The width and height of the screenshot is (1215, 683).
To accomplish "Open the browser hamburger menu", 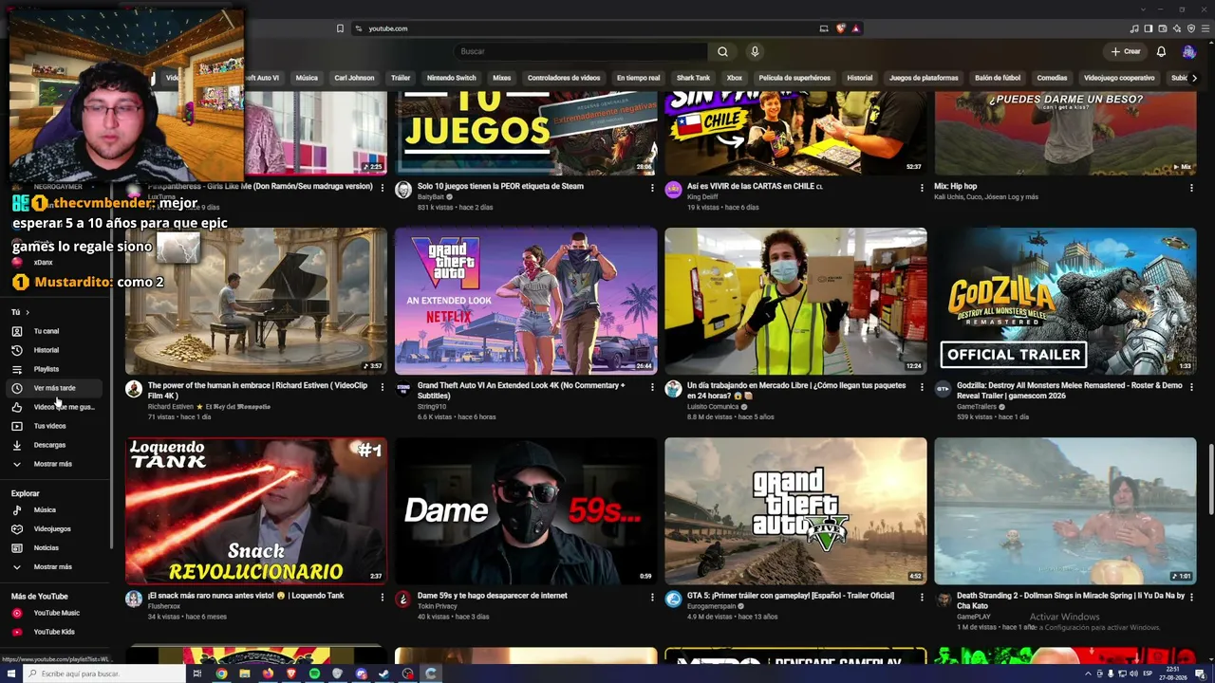I will (x=1205, y=28).
